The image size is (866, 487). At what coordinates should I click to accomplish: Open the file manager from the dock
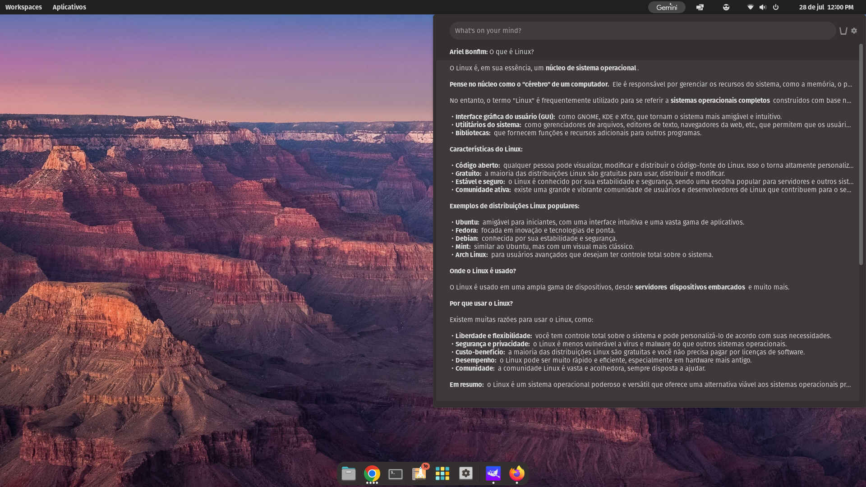pyautogui.click(x=348, y=473)
